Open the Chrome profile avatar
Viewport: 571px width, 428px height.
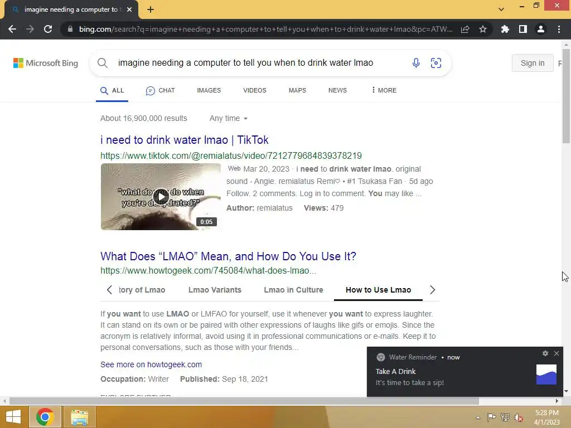pos(541,29)
